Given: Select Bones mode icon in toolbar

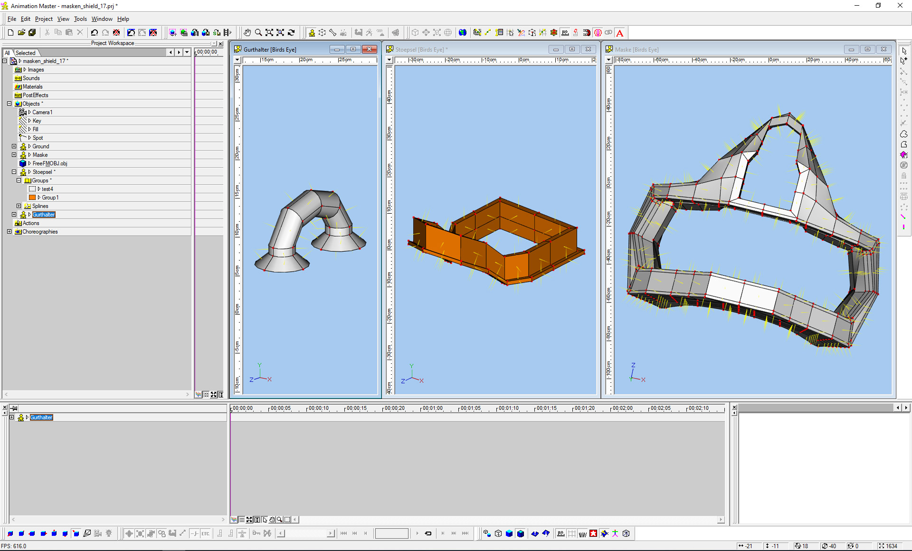Looking at the screenshot, I should coord(333,33).
